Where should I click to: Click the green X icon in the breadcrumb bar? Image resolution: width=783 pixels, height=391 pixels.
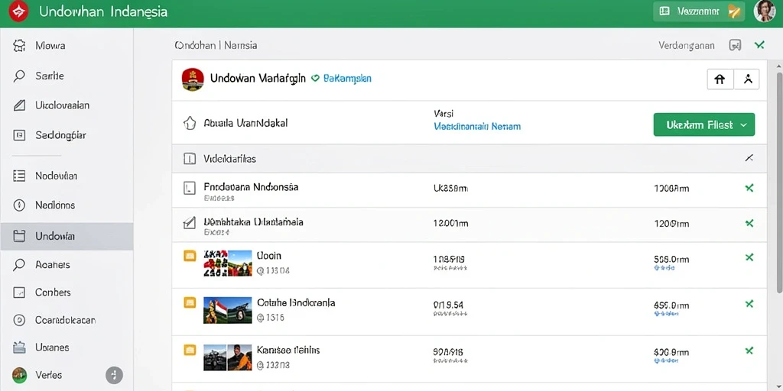tap(759, 45)
